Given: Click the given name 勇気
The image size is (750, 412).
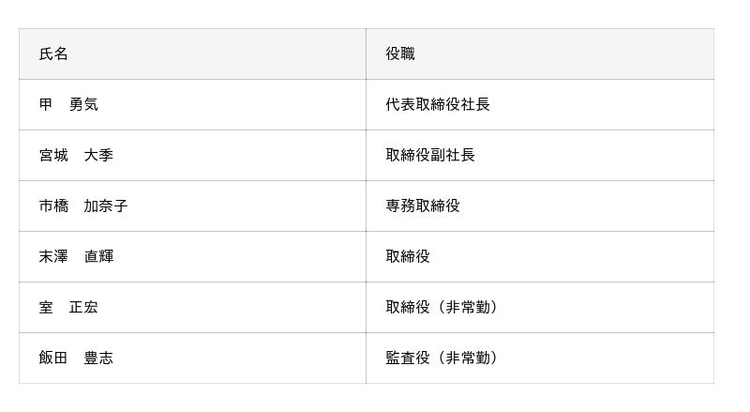Looking at the screenshot, I should coord(83,105).
